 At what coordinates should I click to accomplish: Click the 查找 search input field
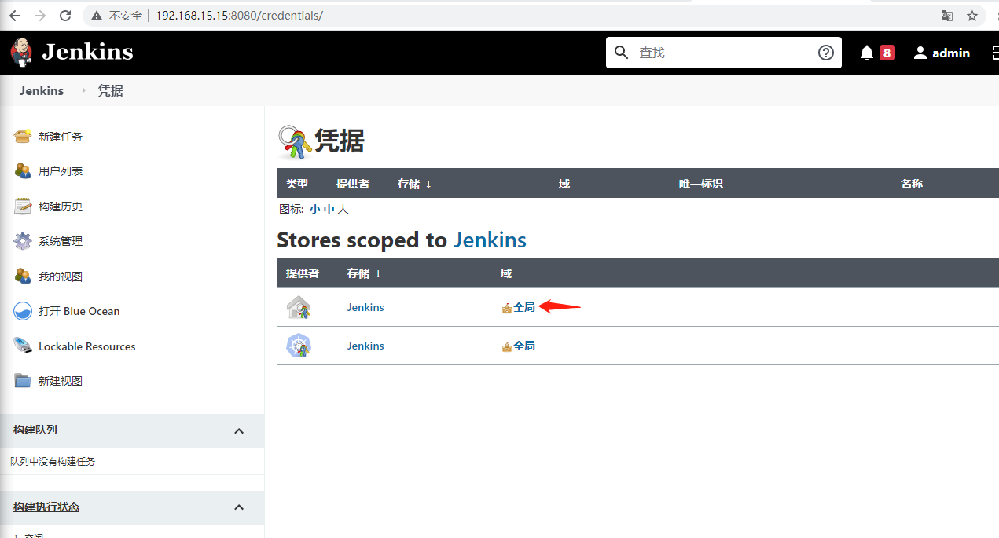pyautogui.click(x=723, y=53)
